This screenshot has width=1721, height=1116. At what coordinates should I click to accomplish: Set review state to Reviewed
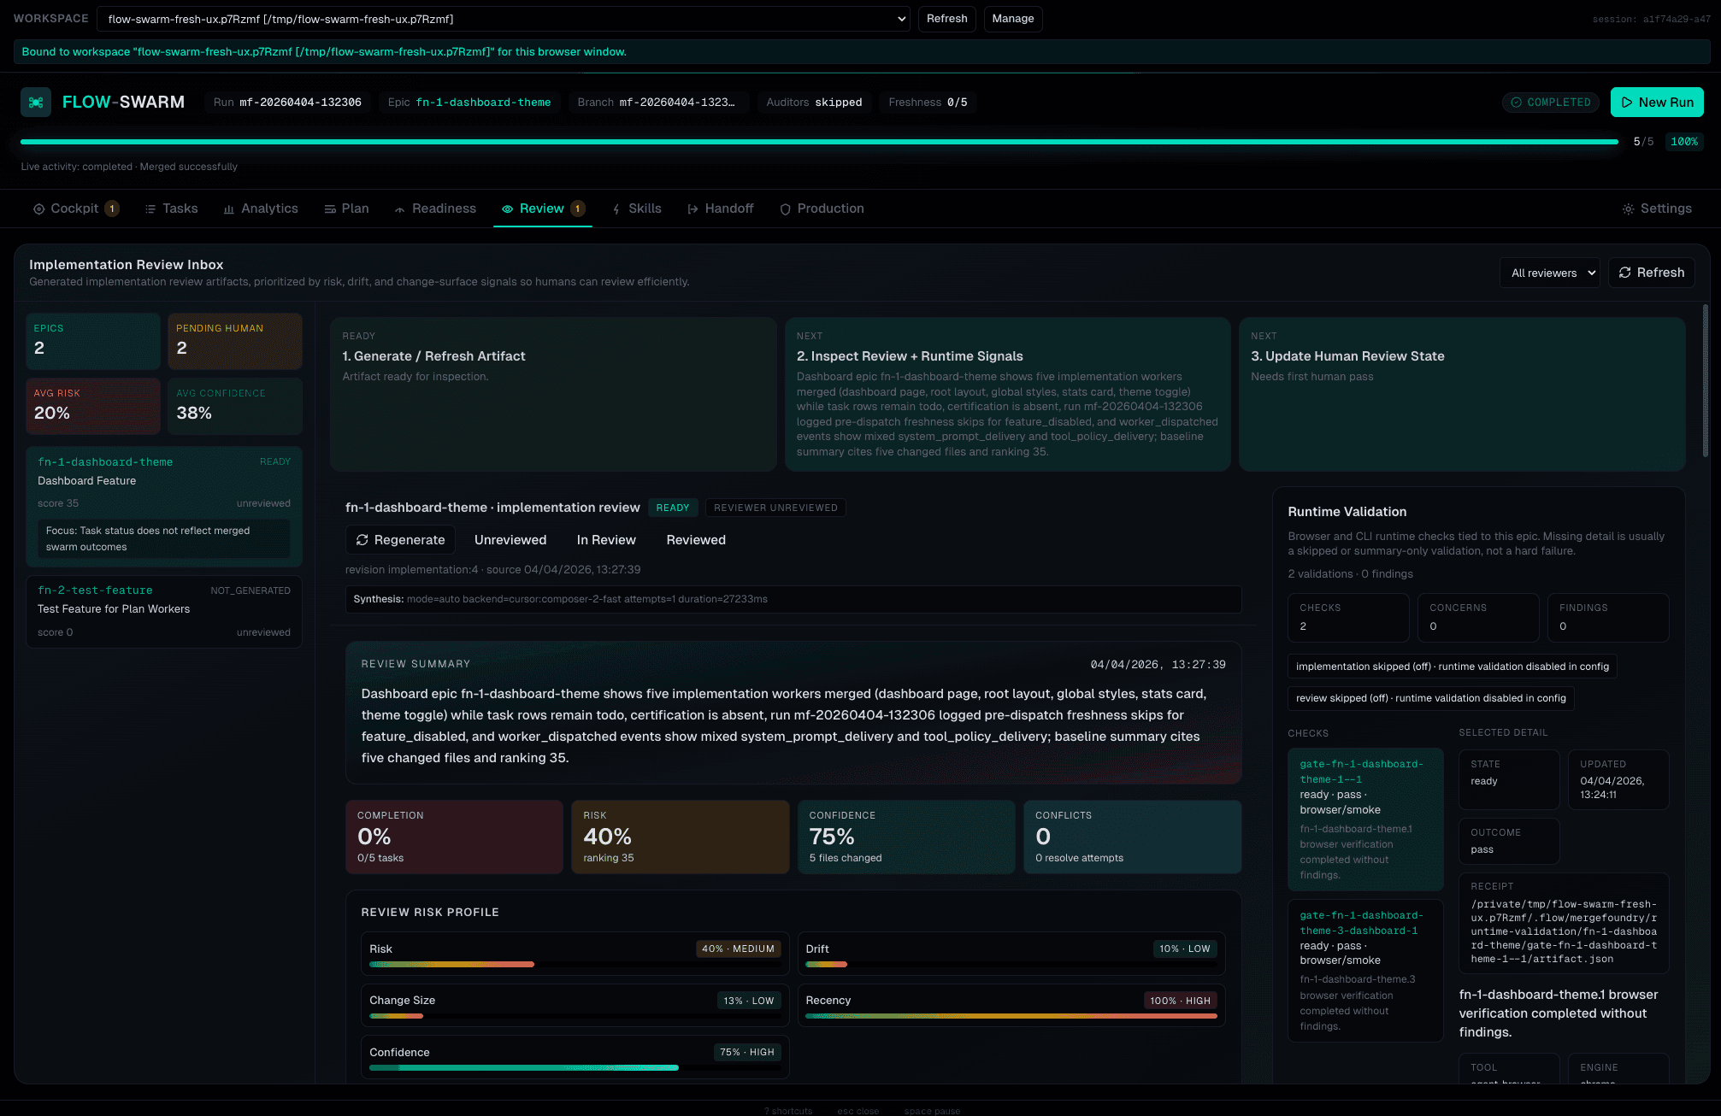click(x=696, y=540)
